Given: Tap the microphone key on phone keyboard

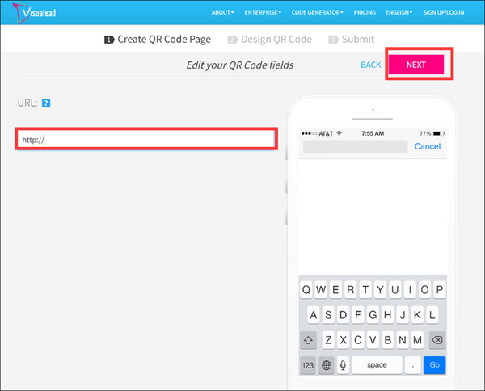Looking at the screenshot, I should point(344,364).
